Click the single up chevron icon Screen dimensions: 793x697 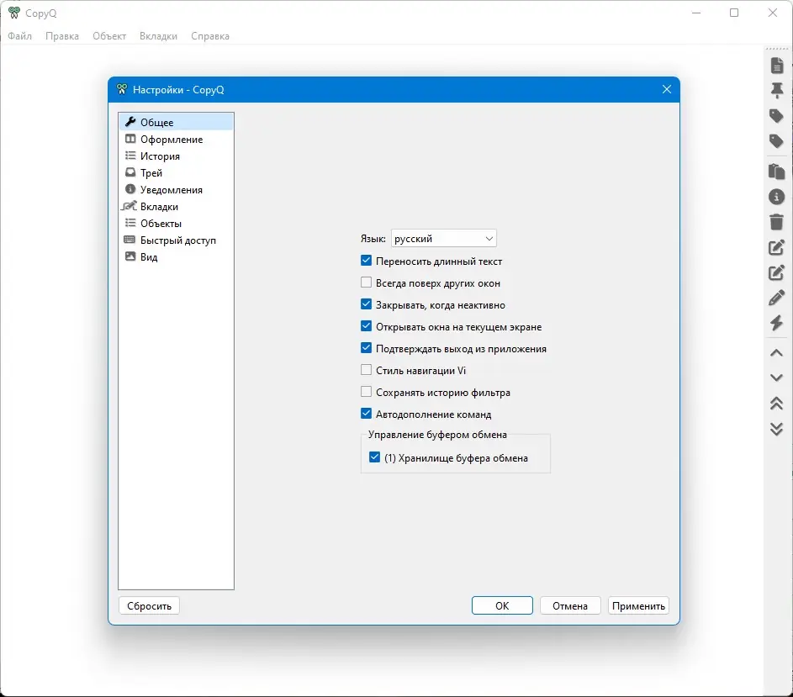[777, 353]
